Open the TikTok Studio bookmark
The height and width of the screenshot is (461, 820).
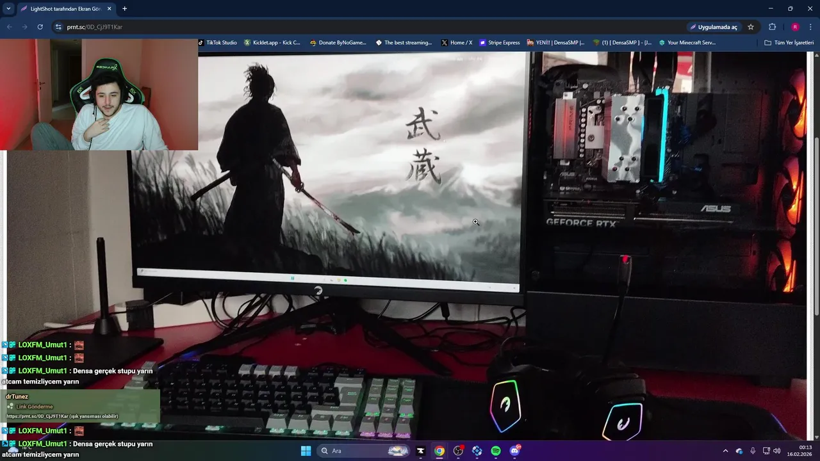217,43
